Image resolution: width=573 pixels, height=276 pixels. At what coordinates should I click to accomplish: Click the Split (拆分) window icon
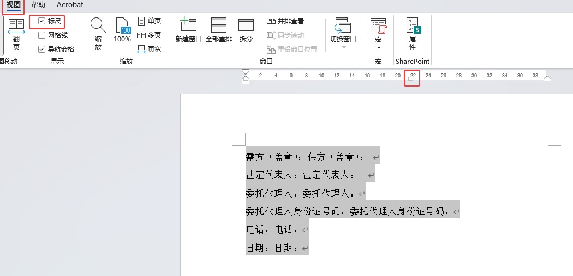click(246, 26)
